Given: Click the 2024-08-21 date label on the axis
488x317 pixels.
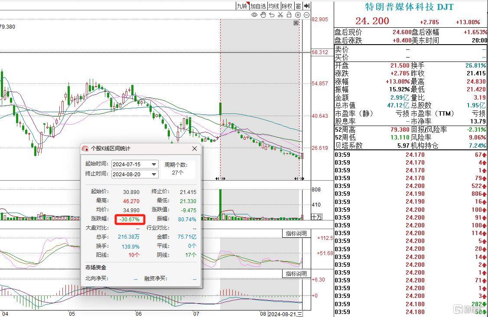Looking at the screenshot, I should coord(285,314).
